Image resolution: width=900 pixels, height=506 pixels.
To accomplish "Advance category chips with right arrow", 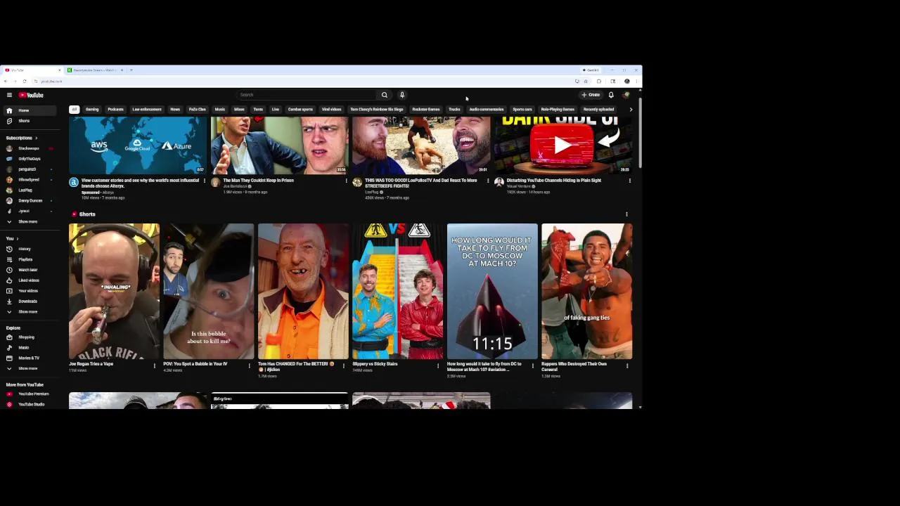I will pyautogui.click(x=631, y=110).
